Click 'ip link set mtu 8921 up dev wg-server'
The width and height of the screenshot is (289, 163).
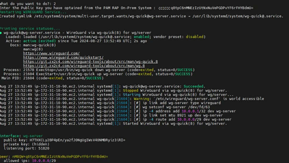[x=183, y=115]
